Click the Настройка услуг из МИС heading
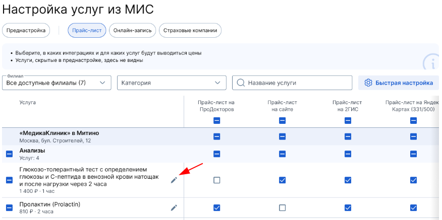Screen dimensions: 442x220 78,9
